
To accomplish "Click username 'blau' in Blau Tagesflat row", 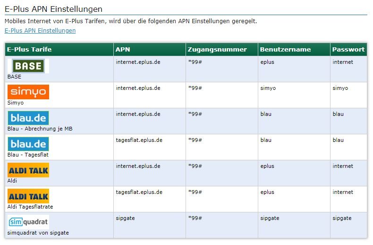I will click(266, 140).
